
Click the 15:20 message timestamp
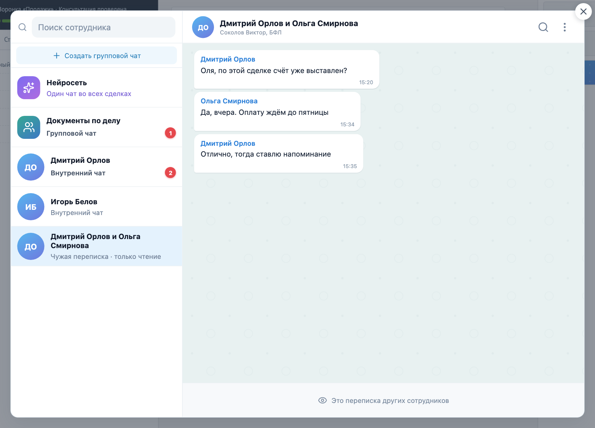pyautogui.click(x=366, y=82)
